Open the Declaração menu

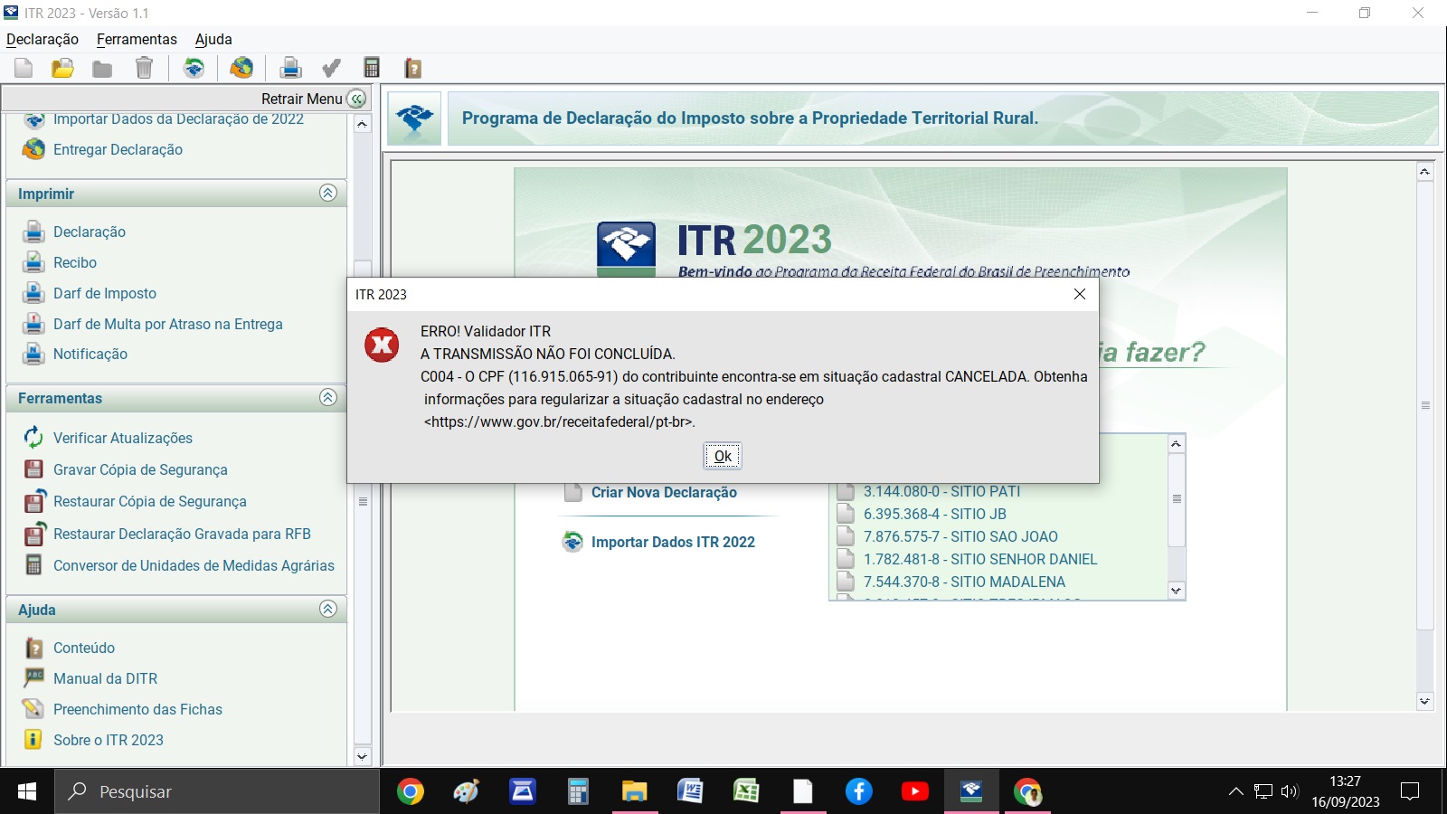coord(43,39)
